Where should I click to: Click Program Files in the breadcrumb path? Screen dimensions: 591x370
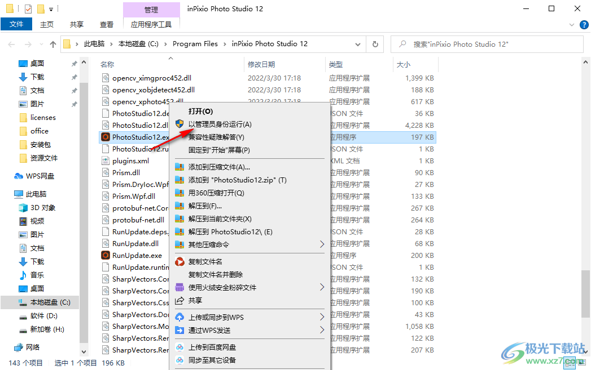coord(195,44)
